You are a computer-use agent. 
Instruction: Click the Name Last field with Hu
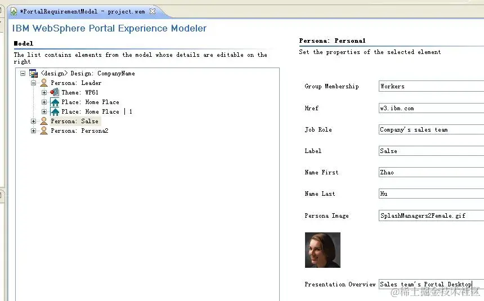(431, 194)
